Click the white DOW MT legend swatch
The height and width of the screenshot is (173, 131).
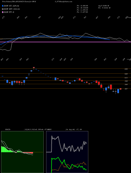pyautogui.click(x=3, y=9)
